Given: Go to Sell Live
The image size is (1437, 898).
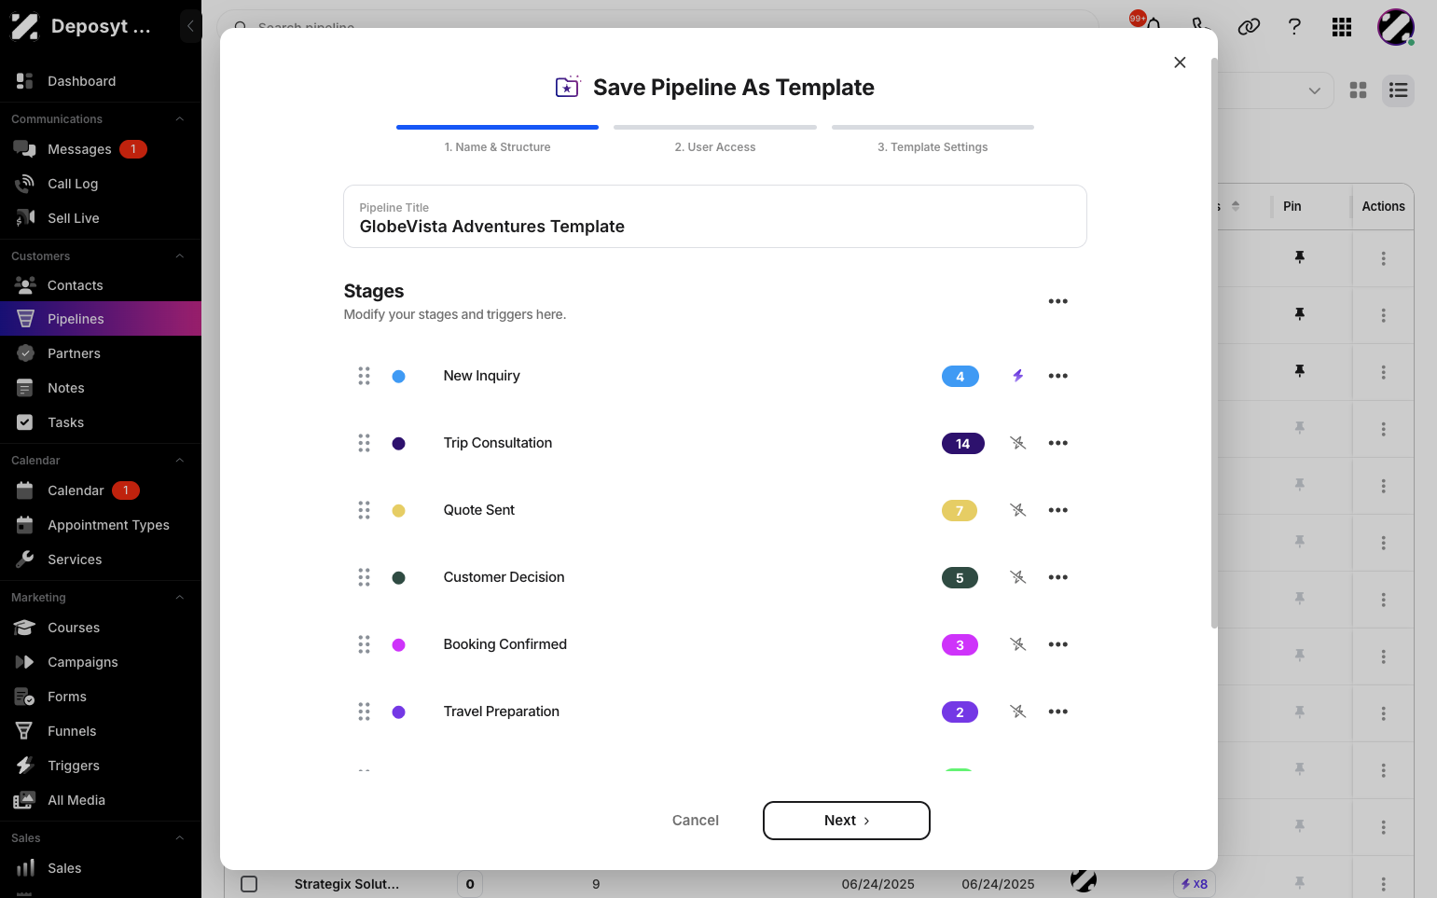Looking at the screenshot, I should (x=73, y=218).
